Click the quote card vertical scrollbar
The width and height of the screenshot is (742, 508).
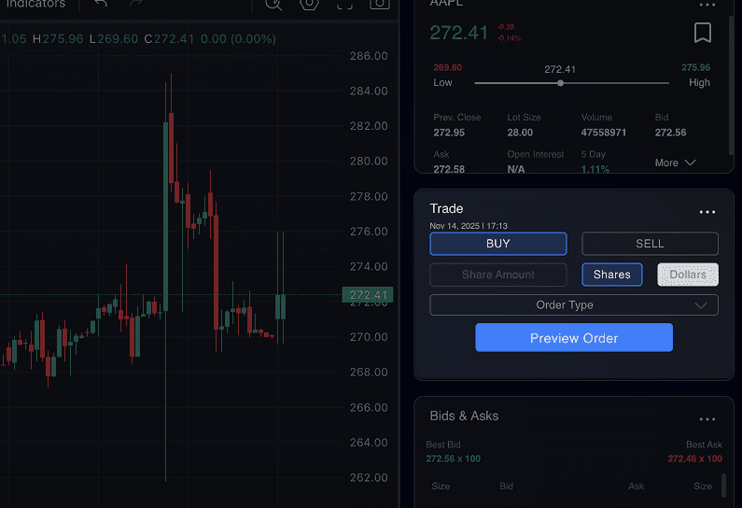pyautogui.click(x=731, y=85)
